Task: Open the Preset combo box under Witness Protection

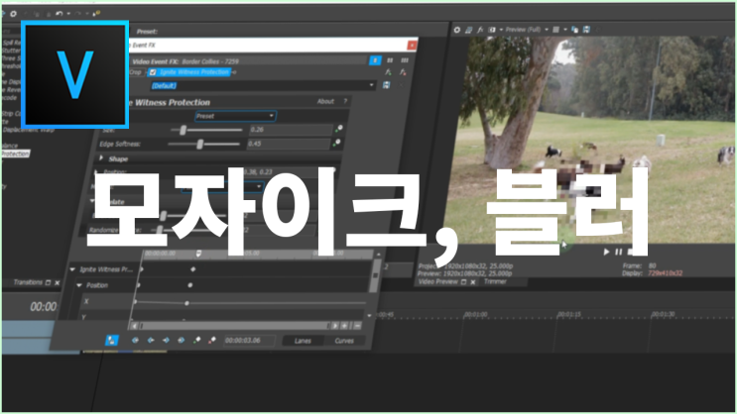Action: (x=235, y=116)
